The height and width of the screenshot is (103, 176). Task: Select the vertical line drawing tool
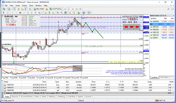click(12, 13)
